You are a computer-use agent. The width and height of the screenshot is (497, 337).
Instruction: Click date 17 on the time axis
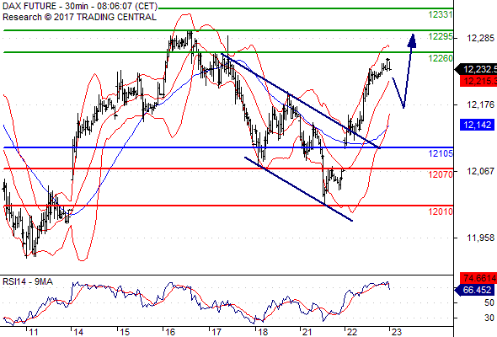[x=216, y=332]
